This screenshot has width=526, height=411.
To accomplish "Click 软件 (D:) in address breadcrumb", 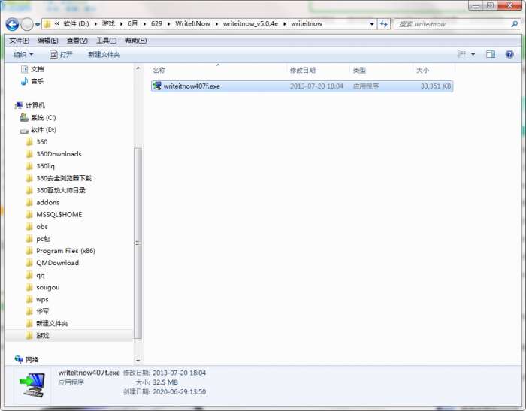I will click(x=76, y=24).
